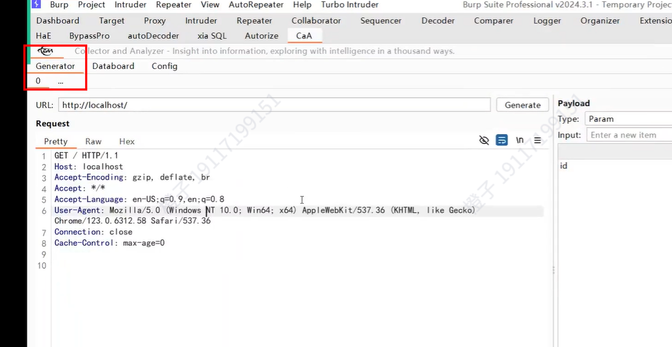Select the 'id' payload list item

point(563,165)
